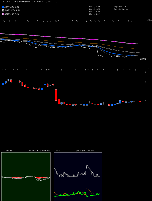Screen dimensions: 152x201
Task: Click the price axis label 8
Action: pyautogui.click(x=145, y=72)
